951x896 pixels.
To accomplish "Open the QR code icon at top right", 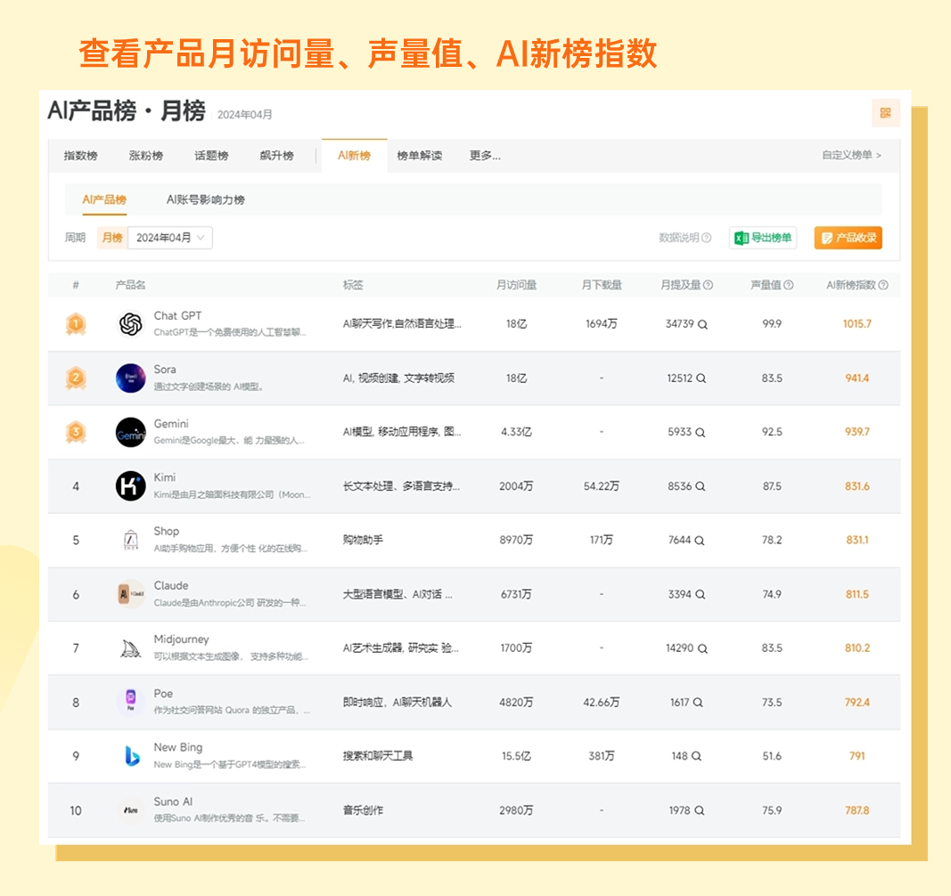I will (886, 113).
